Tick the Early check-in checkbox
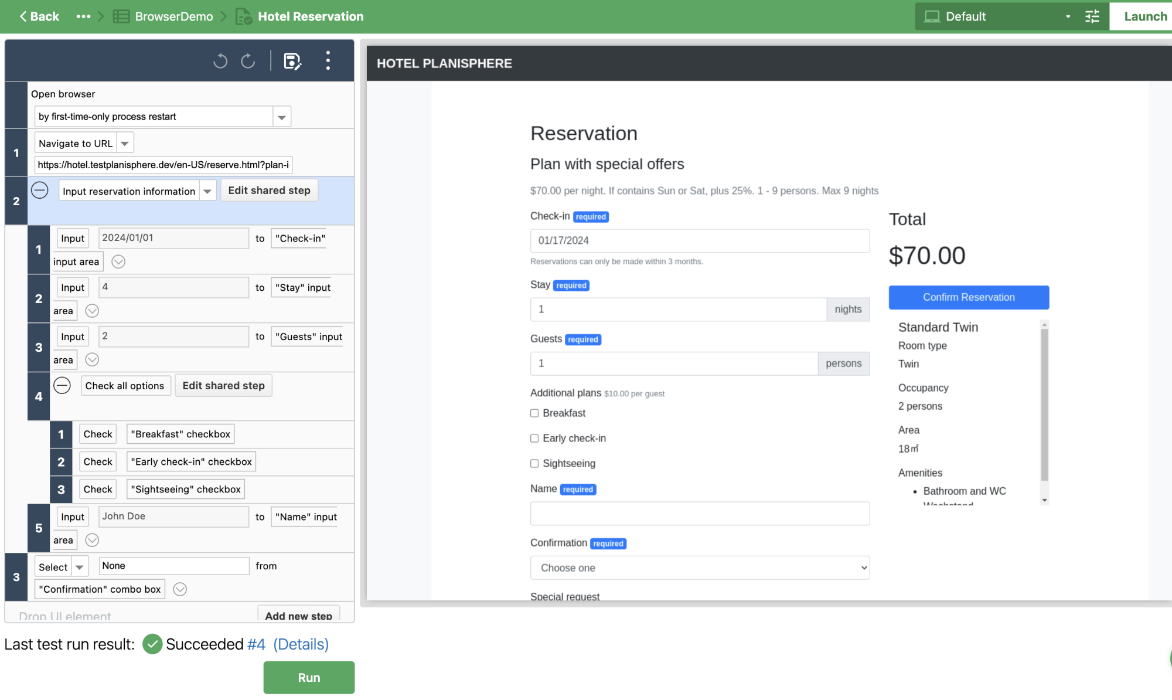 point(534,439)
